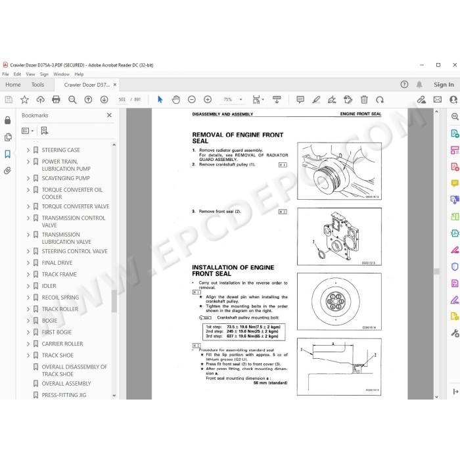Expand RECOIL SPRING bookmark
The height and width of the screenshot is (460, 460).
(28, 298)
